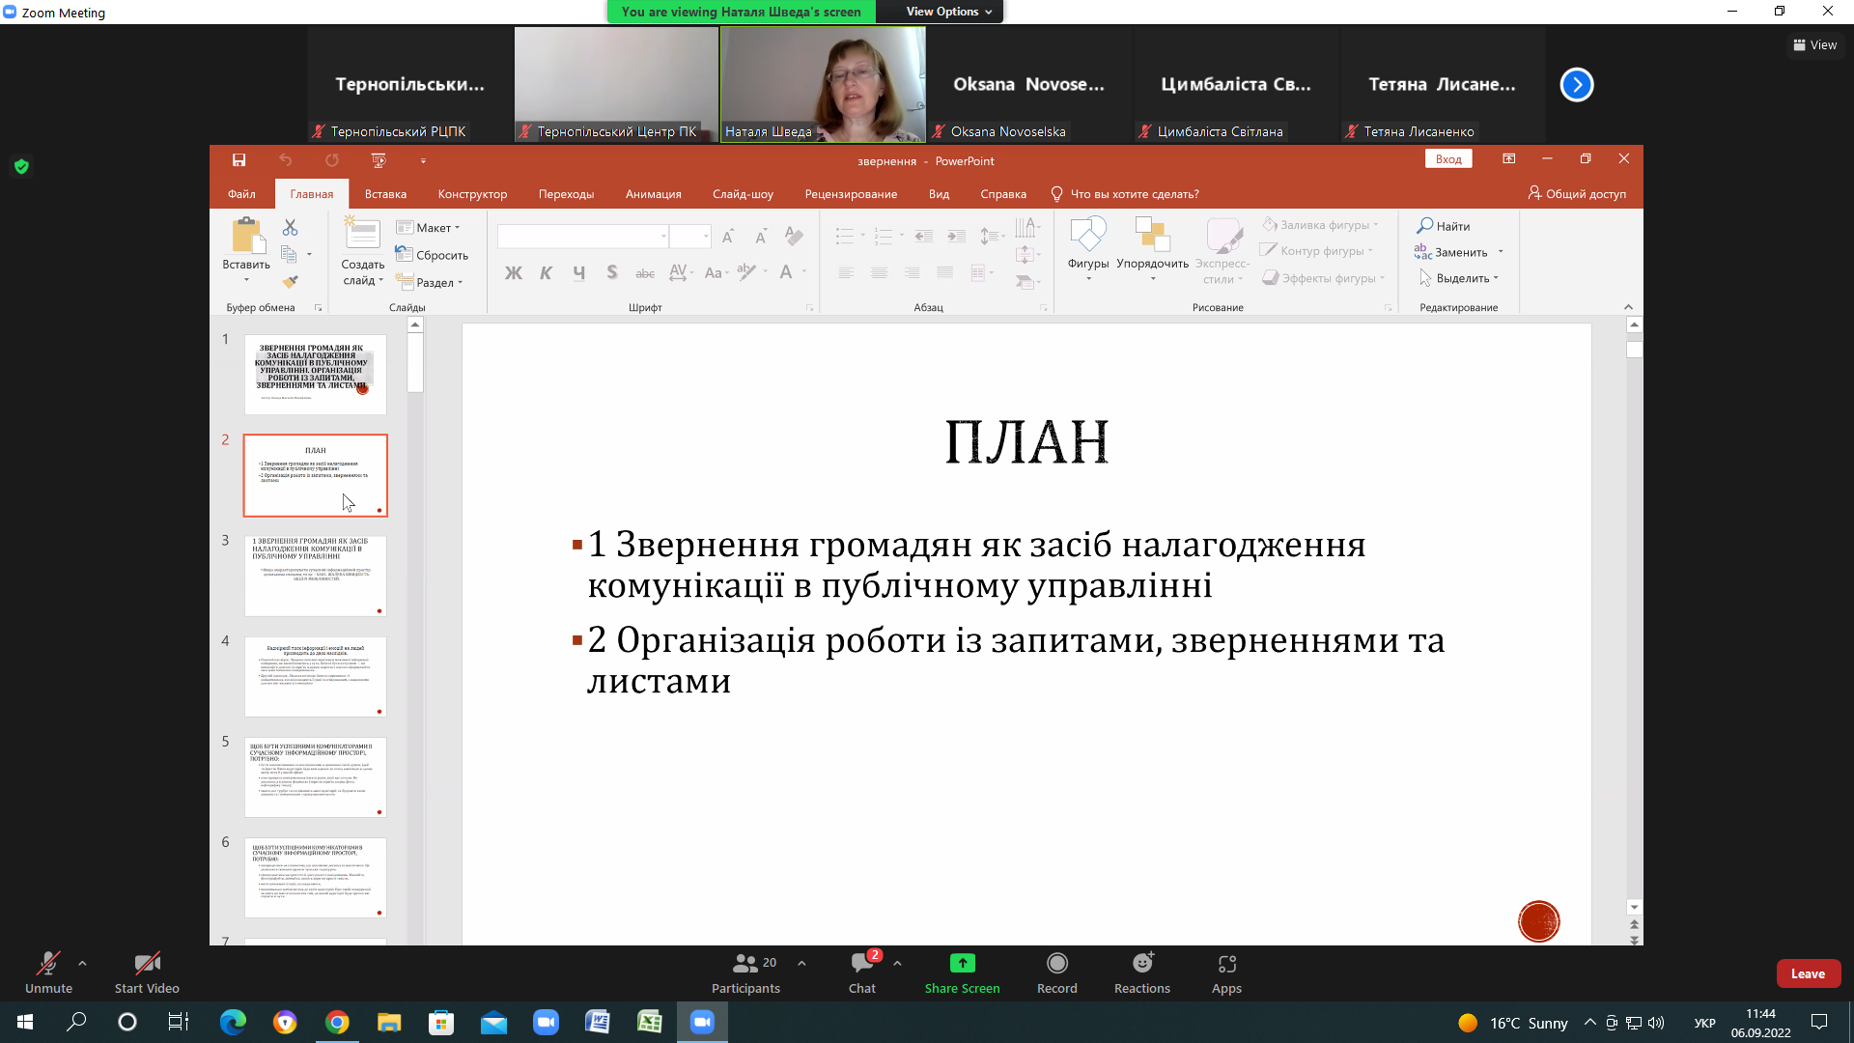Switch to Вставка tab
The height and width of the screenshot is (1043, 1854).
385,194
